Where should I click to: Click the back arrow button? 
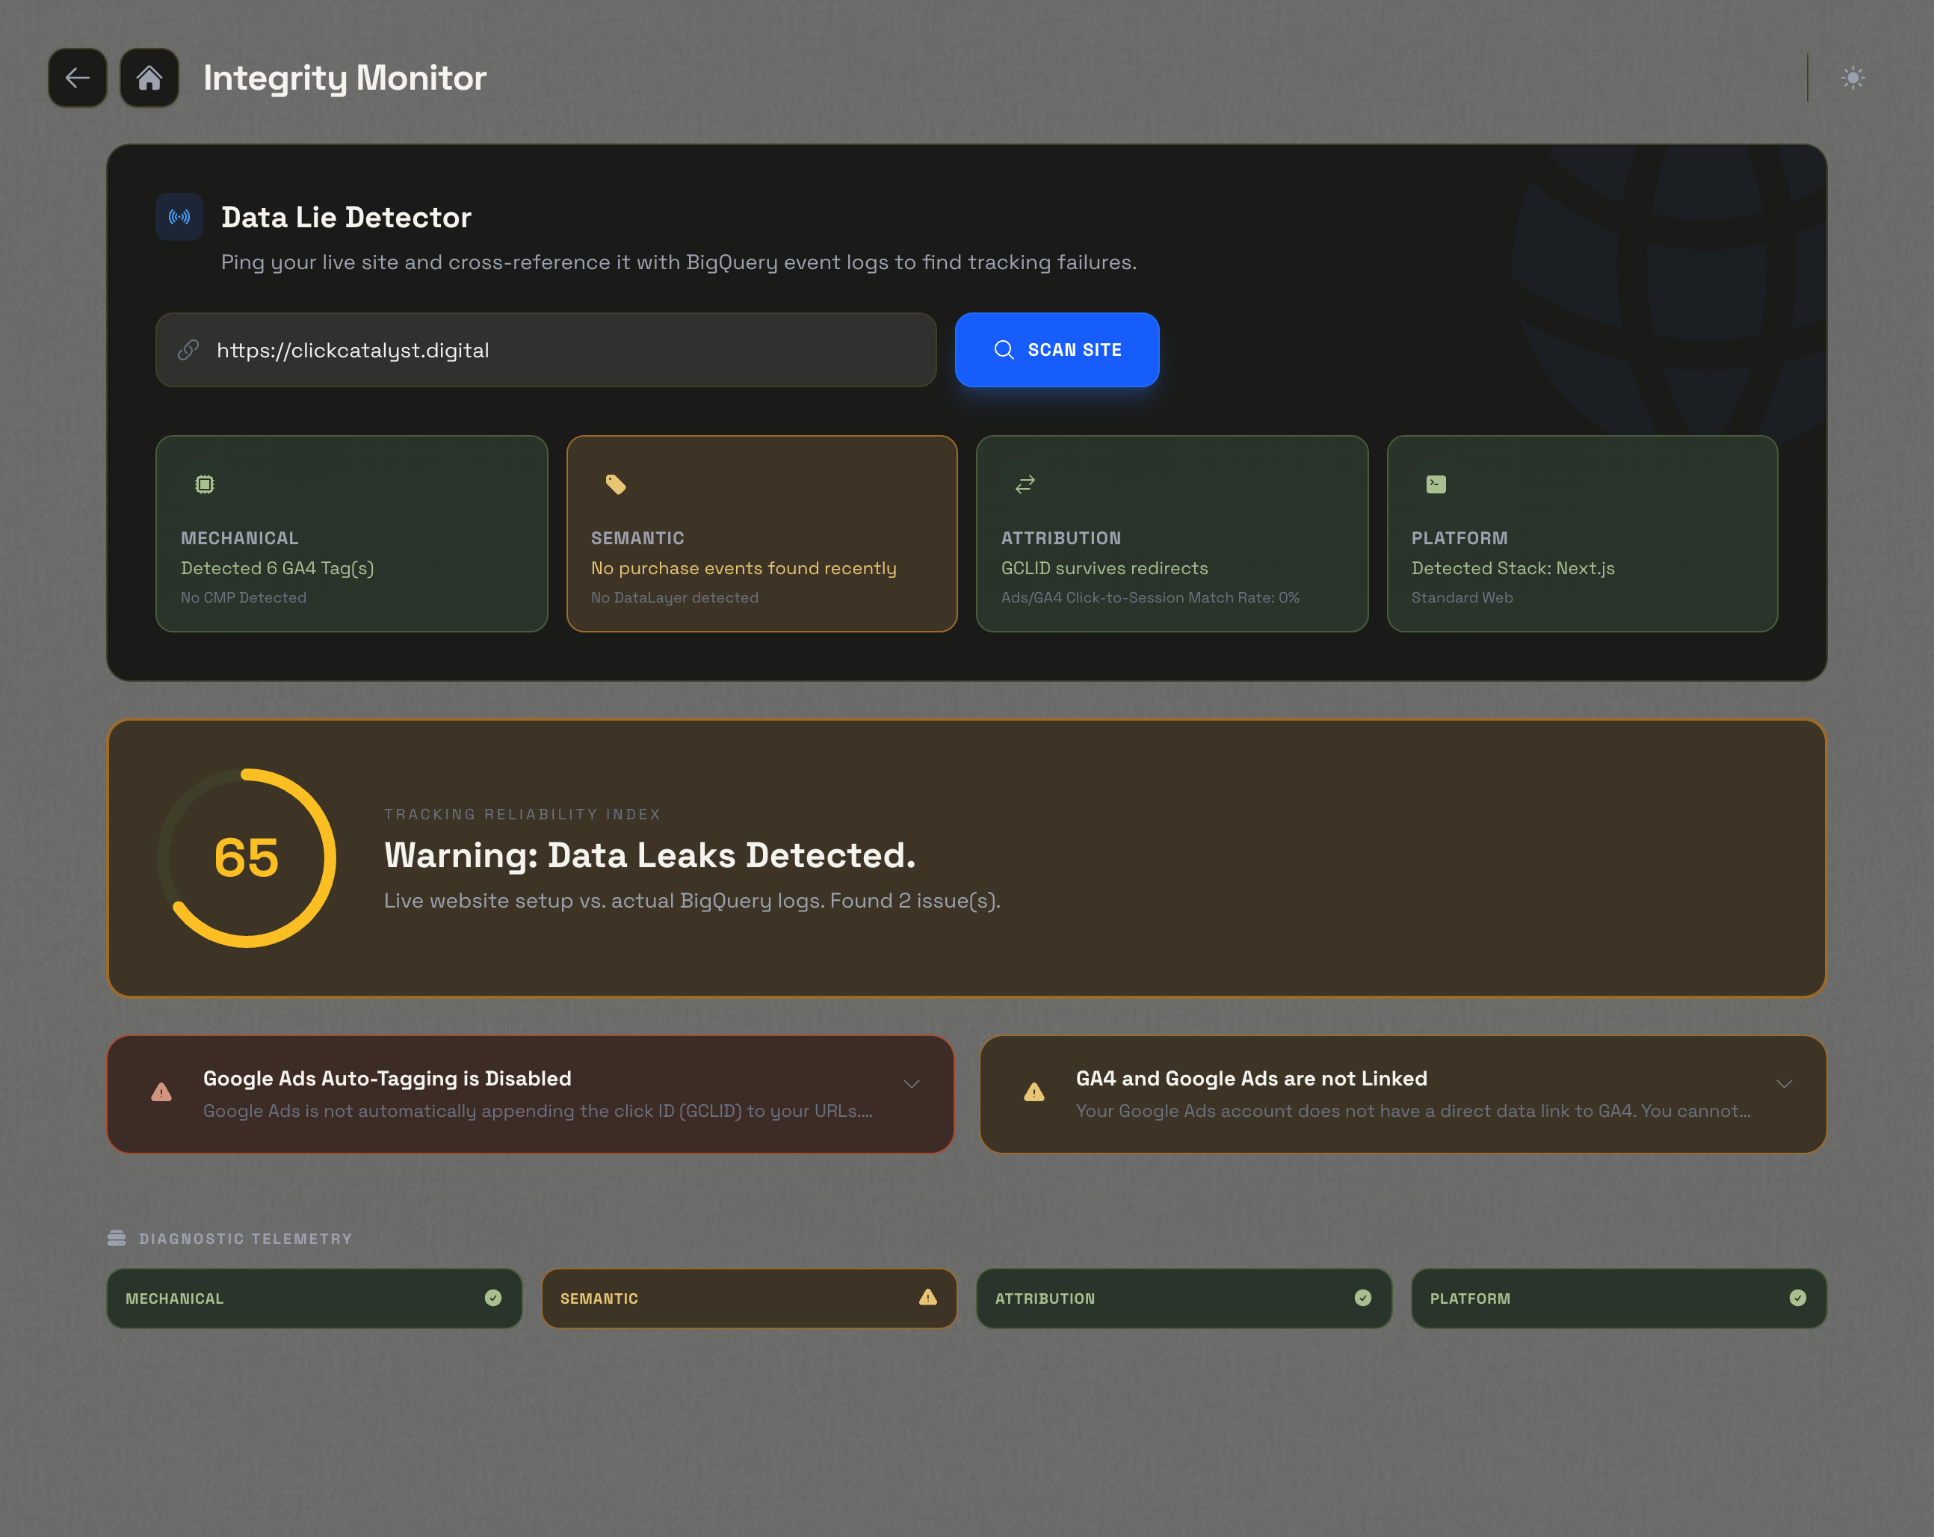point(77,78)
